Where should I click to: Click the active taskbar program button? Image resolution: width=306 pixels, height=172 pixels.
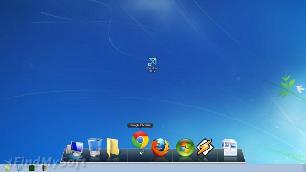click(x=44, y=168)
